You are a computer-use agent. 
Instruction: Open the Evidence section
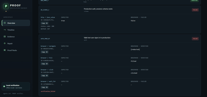(16, 37)
